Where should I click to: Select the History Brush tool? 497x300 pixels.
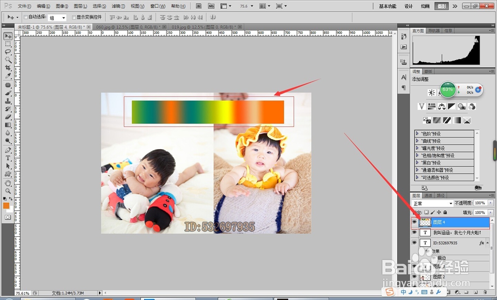(x=8, y=109)
